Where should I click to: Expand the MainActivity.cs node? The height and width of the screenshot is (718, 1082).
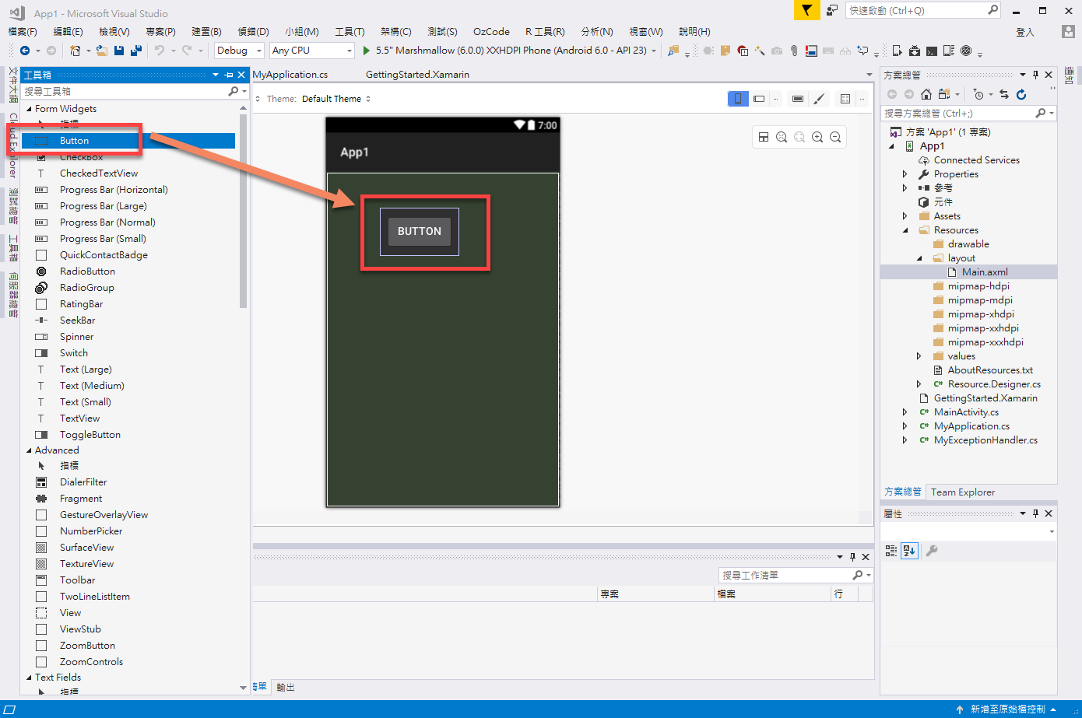coord(905,412)
